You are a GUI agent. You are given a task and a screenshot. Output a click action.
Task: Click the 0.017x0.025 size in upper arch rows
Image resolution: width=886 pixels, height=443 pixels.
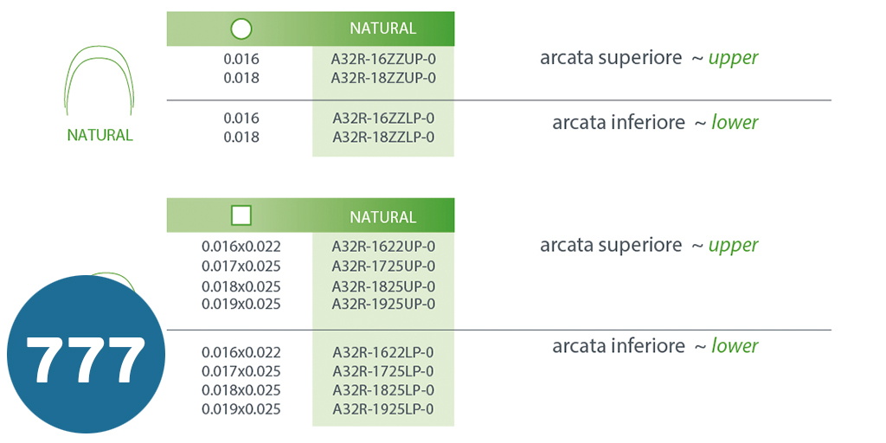pos(241,266)
